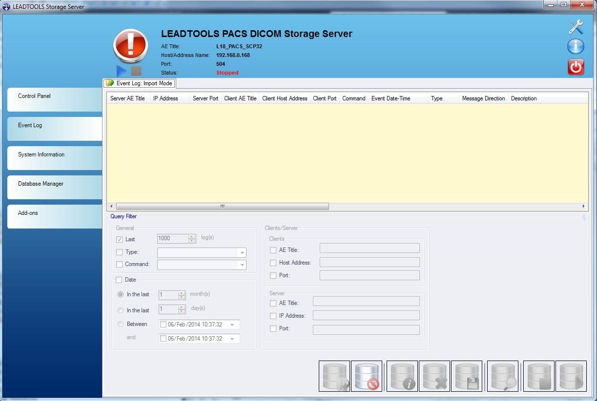Open the 06/Feb/2014 date picker dropdown
This screenshot has height=401, width=597.
point(233,325)
